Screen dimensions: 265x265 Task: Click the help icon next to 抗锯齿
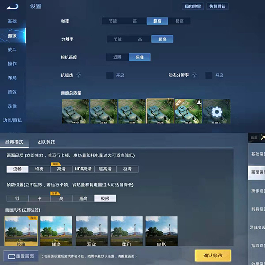click(79, 75)
